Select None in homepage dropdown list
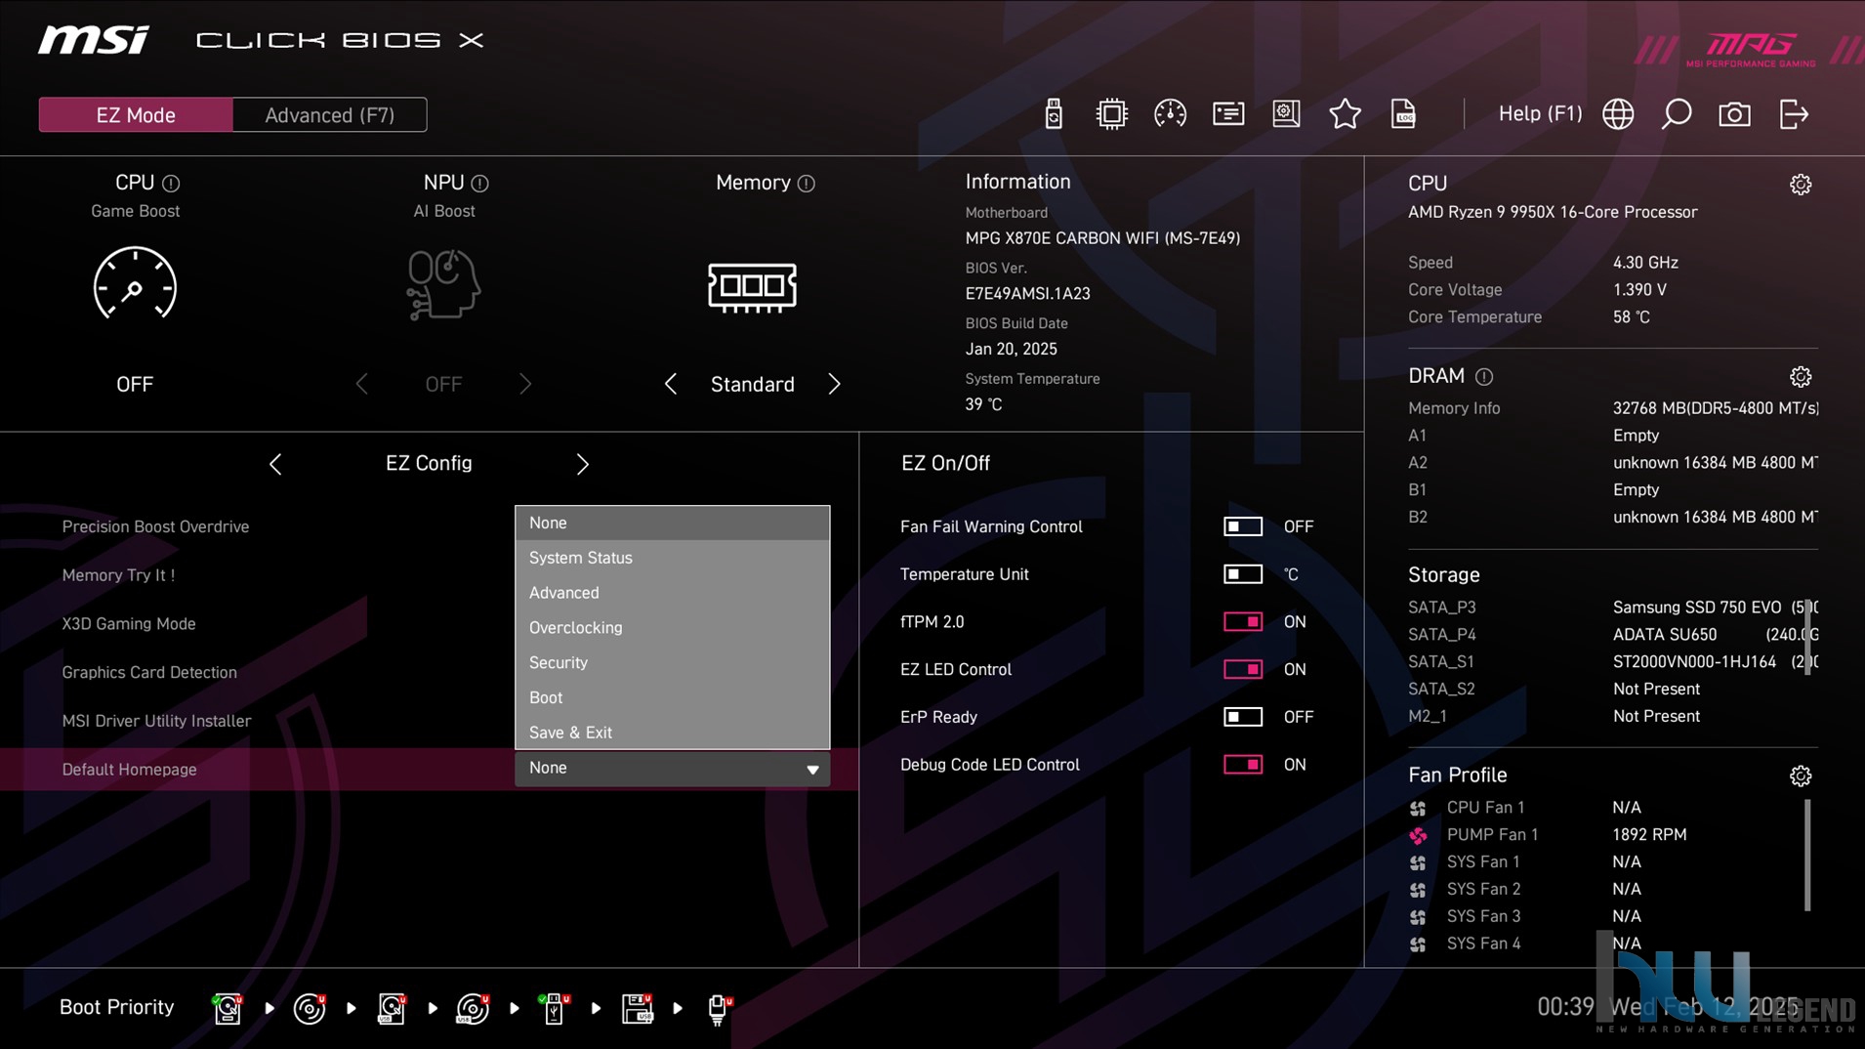Viewport: 1865px width, 1049px height. [x=672, y=524]
